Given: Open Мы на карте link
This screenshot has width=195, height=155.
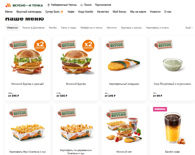Looking at the screenshot, I should [x=138, y=12].
